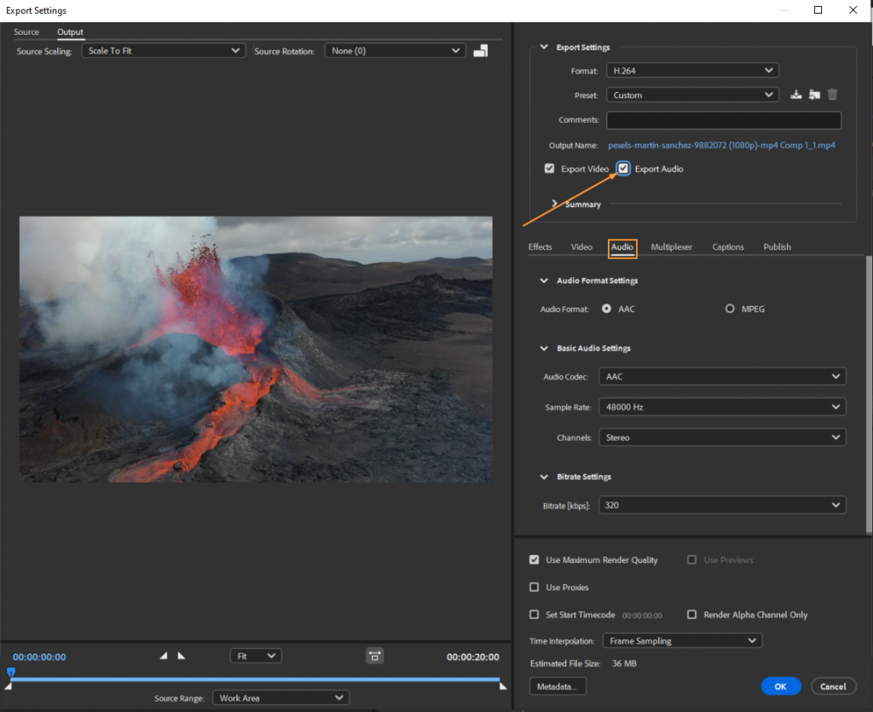Viewport: 873px width, 712px height.
Task: Disable Export Audio
Action: pos(623,168)
